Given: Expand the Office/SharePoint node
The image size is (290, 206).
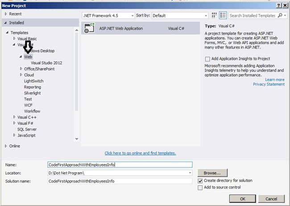Looking at the screenshot, I should 21,69.
